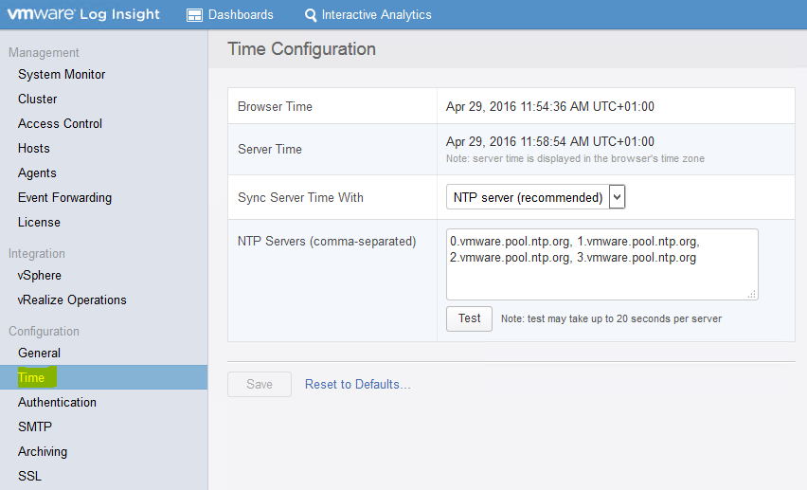The height and width of the screenshot is (490, 807).
Task: Click the Reset to Defaults link
Action: coord(358,385)
